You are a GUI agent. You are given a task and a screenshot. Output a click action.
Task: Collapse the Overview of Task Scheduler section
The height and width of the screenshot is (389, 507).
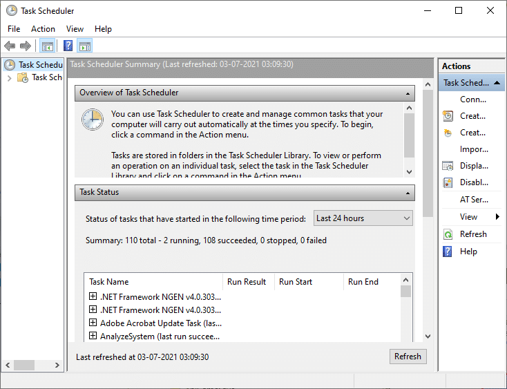click(x=409, y=93)
